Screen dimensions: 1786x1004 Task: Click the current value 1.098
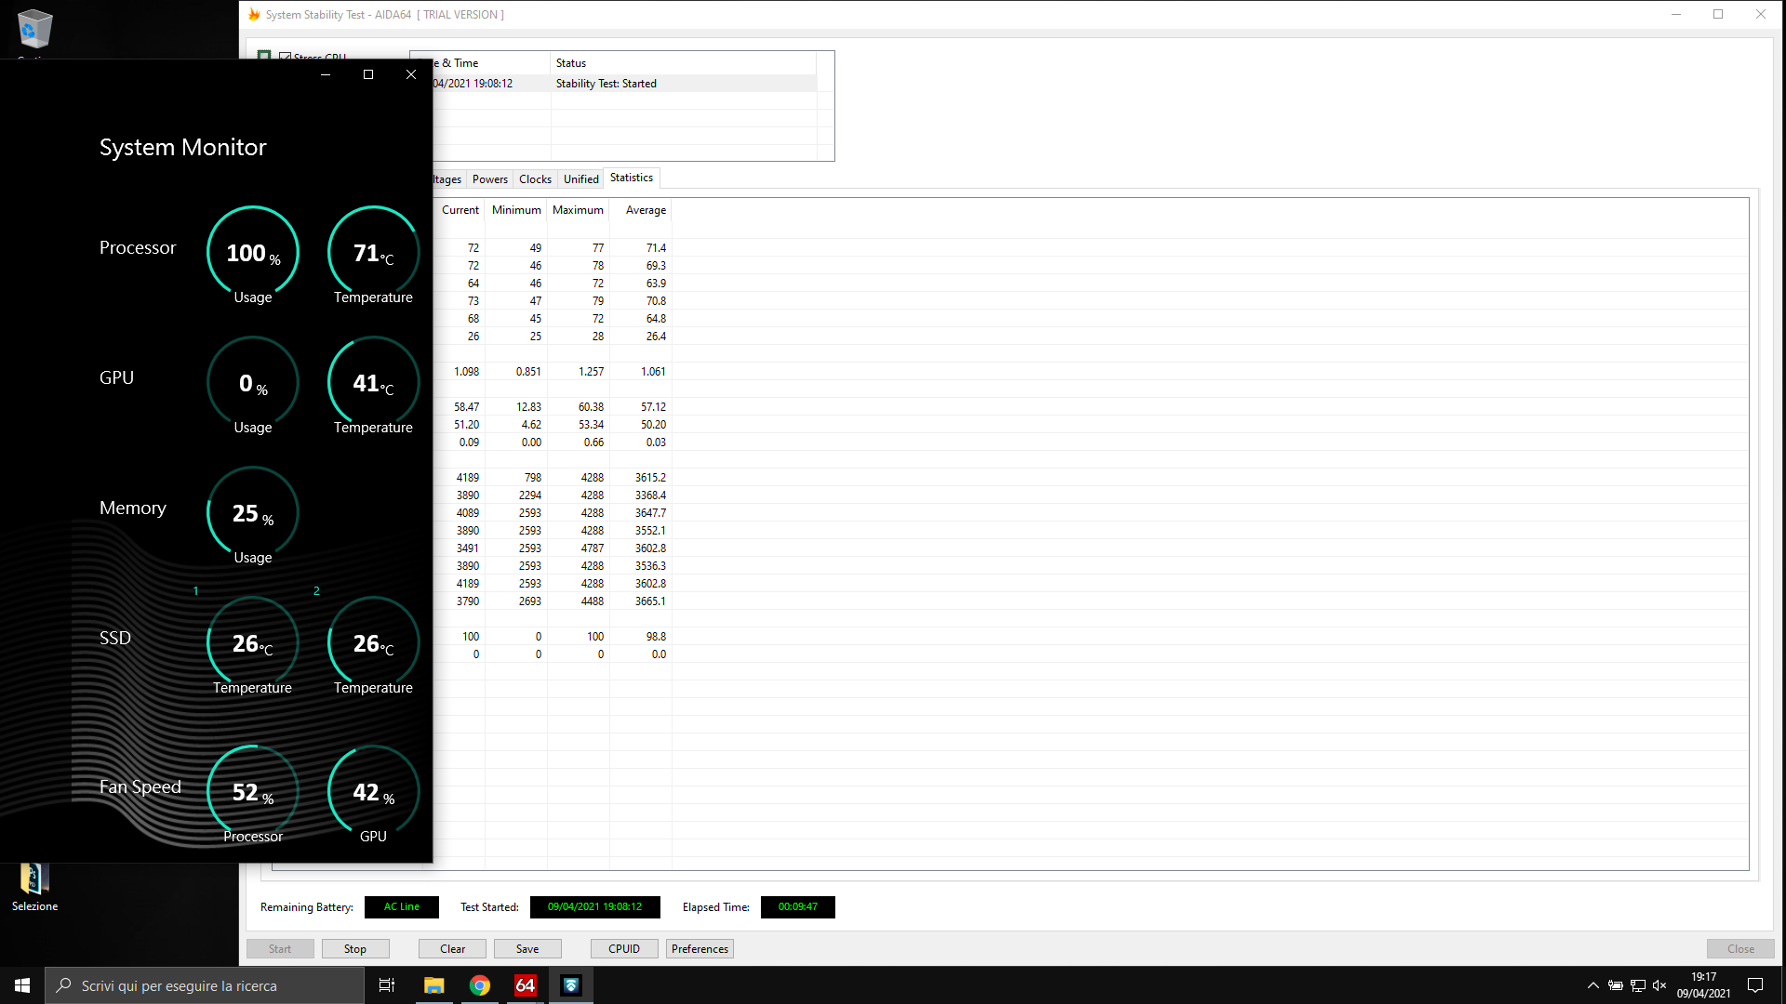(x=466, y=372)
